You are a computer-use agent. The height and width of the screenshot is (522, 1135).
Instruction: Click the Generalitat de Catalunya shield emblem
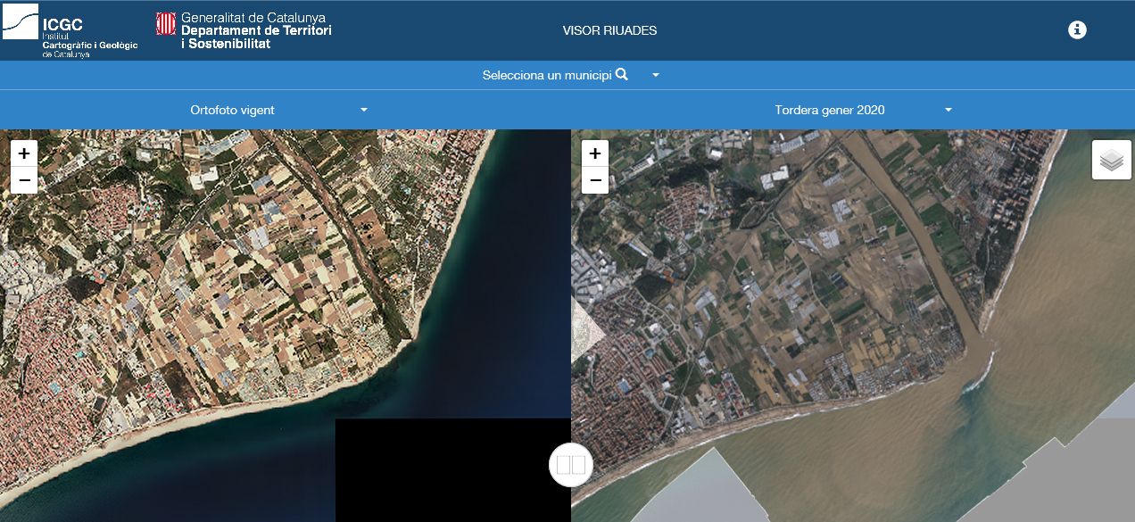pyautogui.click(x=166, y=24)
